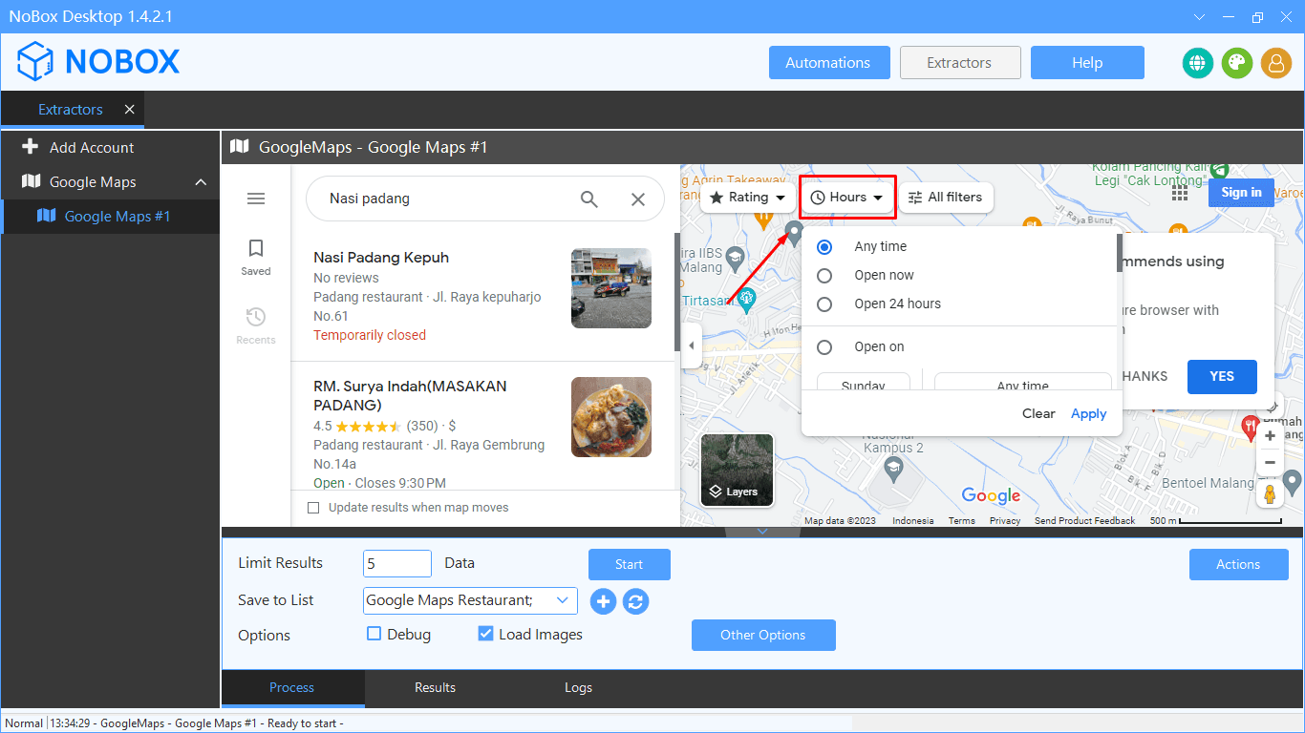The width and height of the screenshot is (1305, 733).
Task: Click the green globe icon in header
Action: point(1197,63)
